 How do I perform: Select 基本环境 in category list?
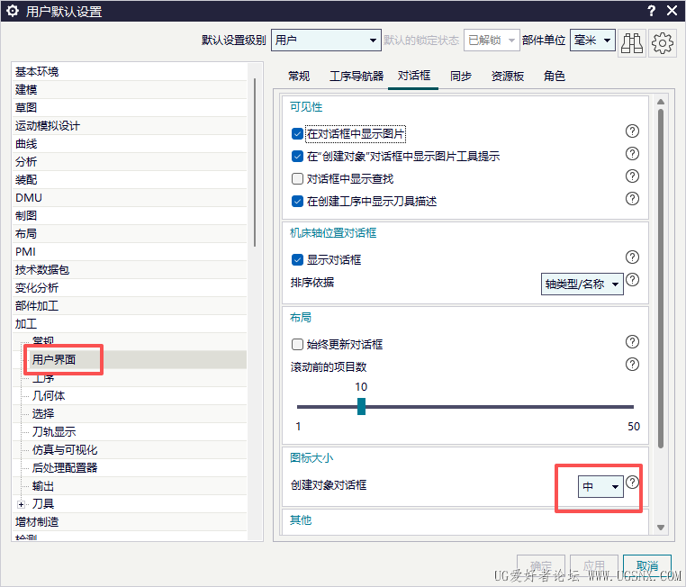pos(130,72)
